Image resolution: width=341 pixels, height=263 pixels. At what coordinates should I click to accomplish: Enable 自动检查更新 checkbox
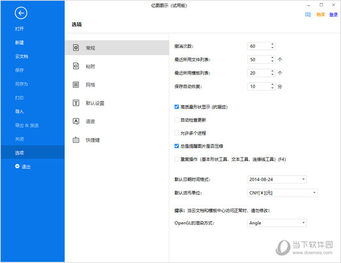click(x=177, y=120)
